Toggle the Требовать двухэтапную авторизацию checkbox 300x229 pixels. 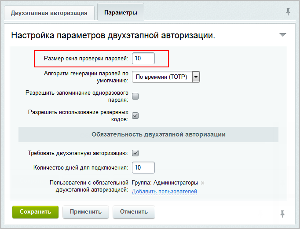pos(135,153)
